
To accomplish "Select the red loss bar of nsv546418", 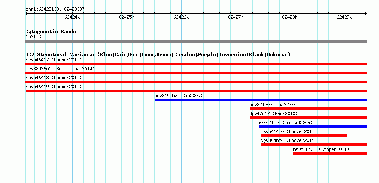I will coord(196,82).
